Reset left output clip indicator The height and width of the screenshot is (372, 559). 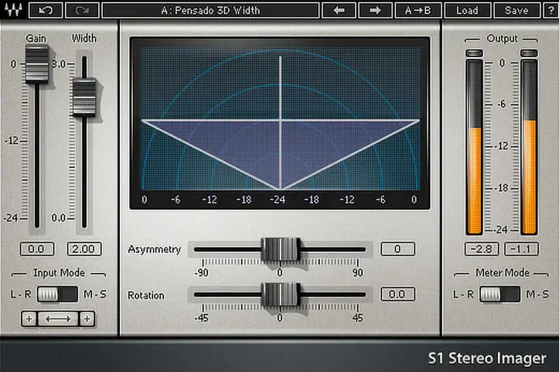pos(475,53)
